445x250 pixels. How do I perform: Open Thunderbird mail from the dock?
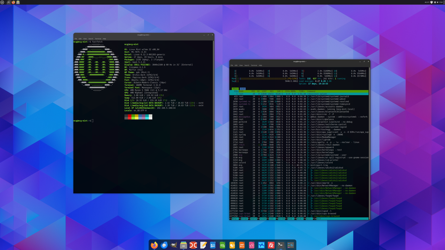point(164,245)
